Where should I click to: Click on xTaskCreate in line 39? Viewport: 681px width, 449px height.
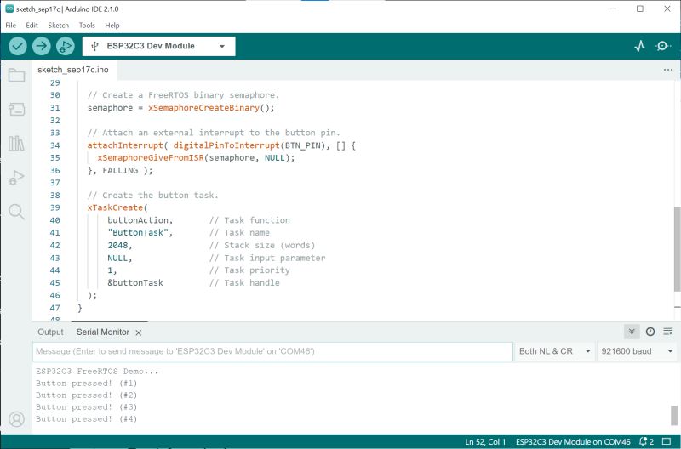pos(115,207)
